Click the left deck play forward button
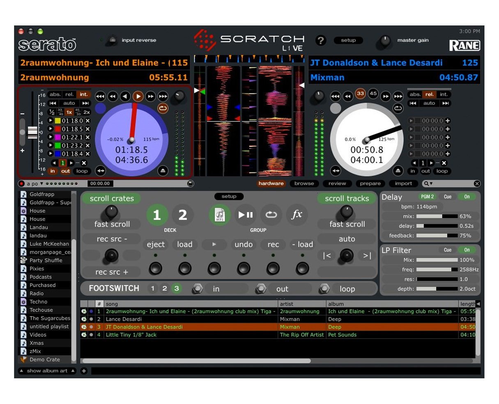The height and width of the screenshot is (404, 499). coord(138,96)
